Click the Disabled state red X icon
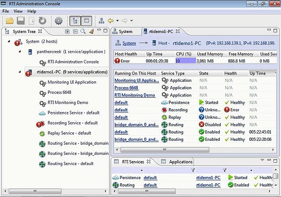 click(x=201, y=124)
